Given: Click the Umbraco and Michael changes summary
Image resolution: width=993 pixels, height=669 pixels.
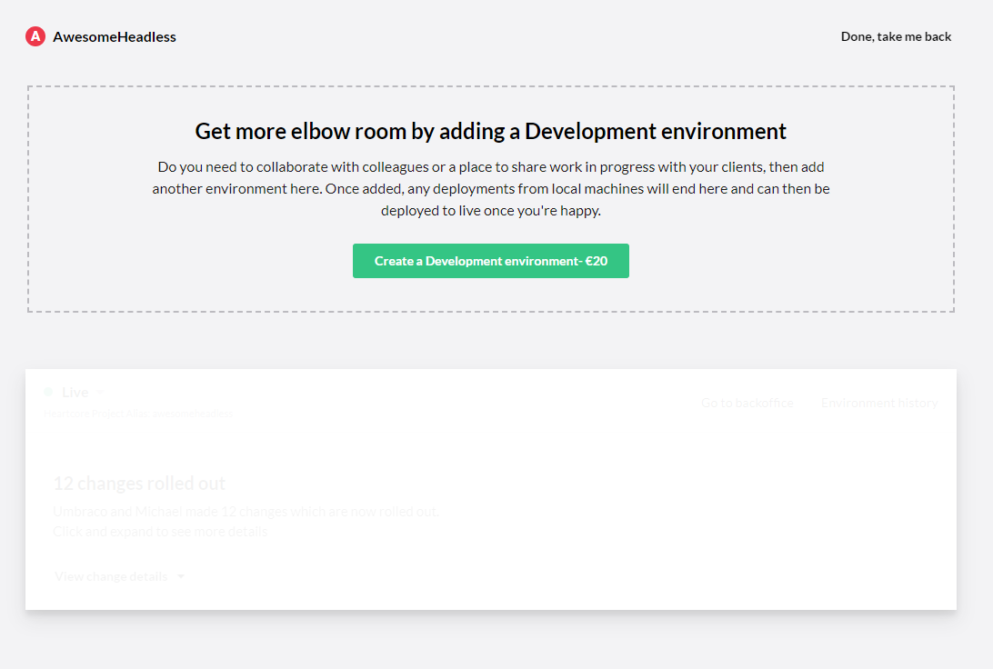Looking at the screenshot, I should pos(246,512).
